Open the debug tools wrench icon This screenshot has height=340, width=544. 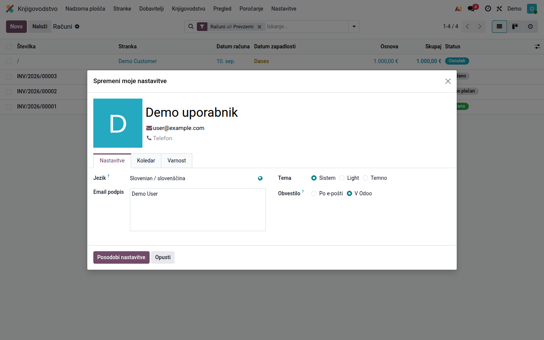tap(499, 9)
